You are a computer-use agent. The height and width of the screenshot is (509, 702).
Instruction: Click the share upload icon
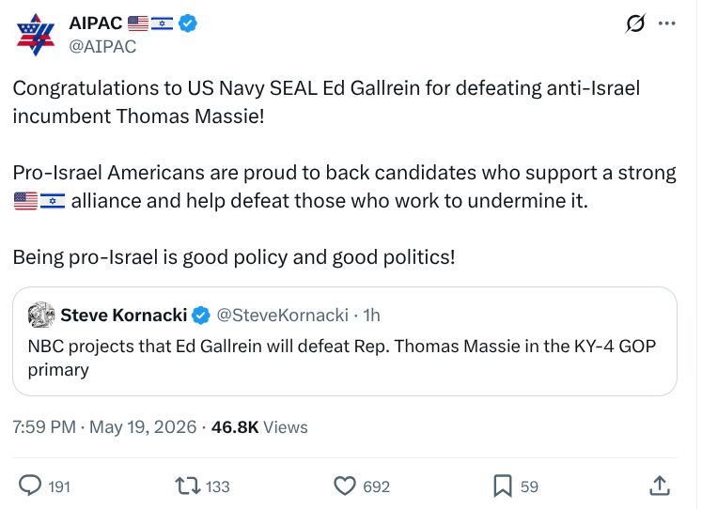coord(660,486)
